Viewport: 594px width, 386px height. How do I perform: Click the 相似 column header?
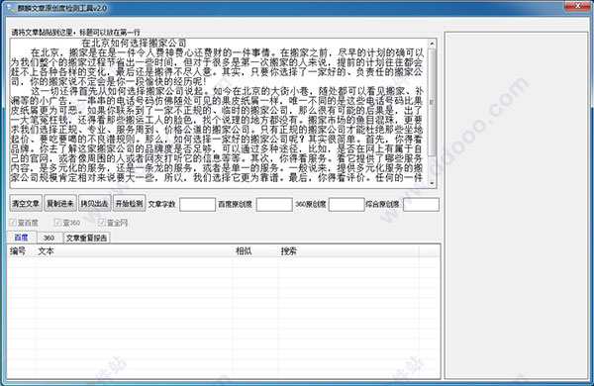pyautogui.click(x=255, y=251)
